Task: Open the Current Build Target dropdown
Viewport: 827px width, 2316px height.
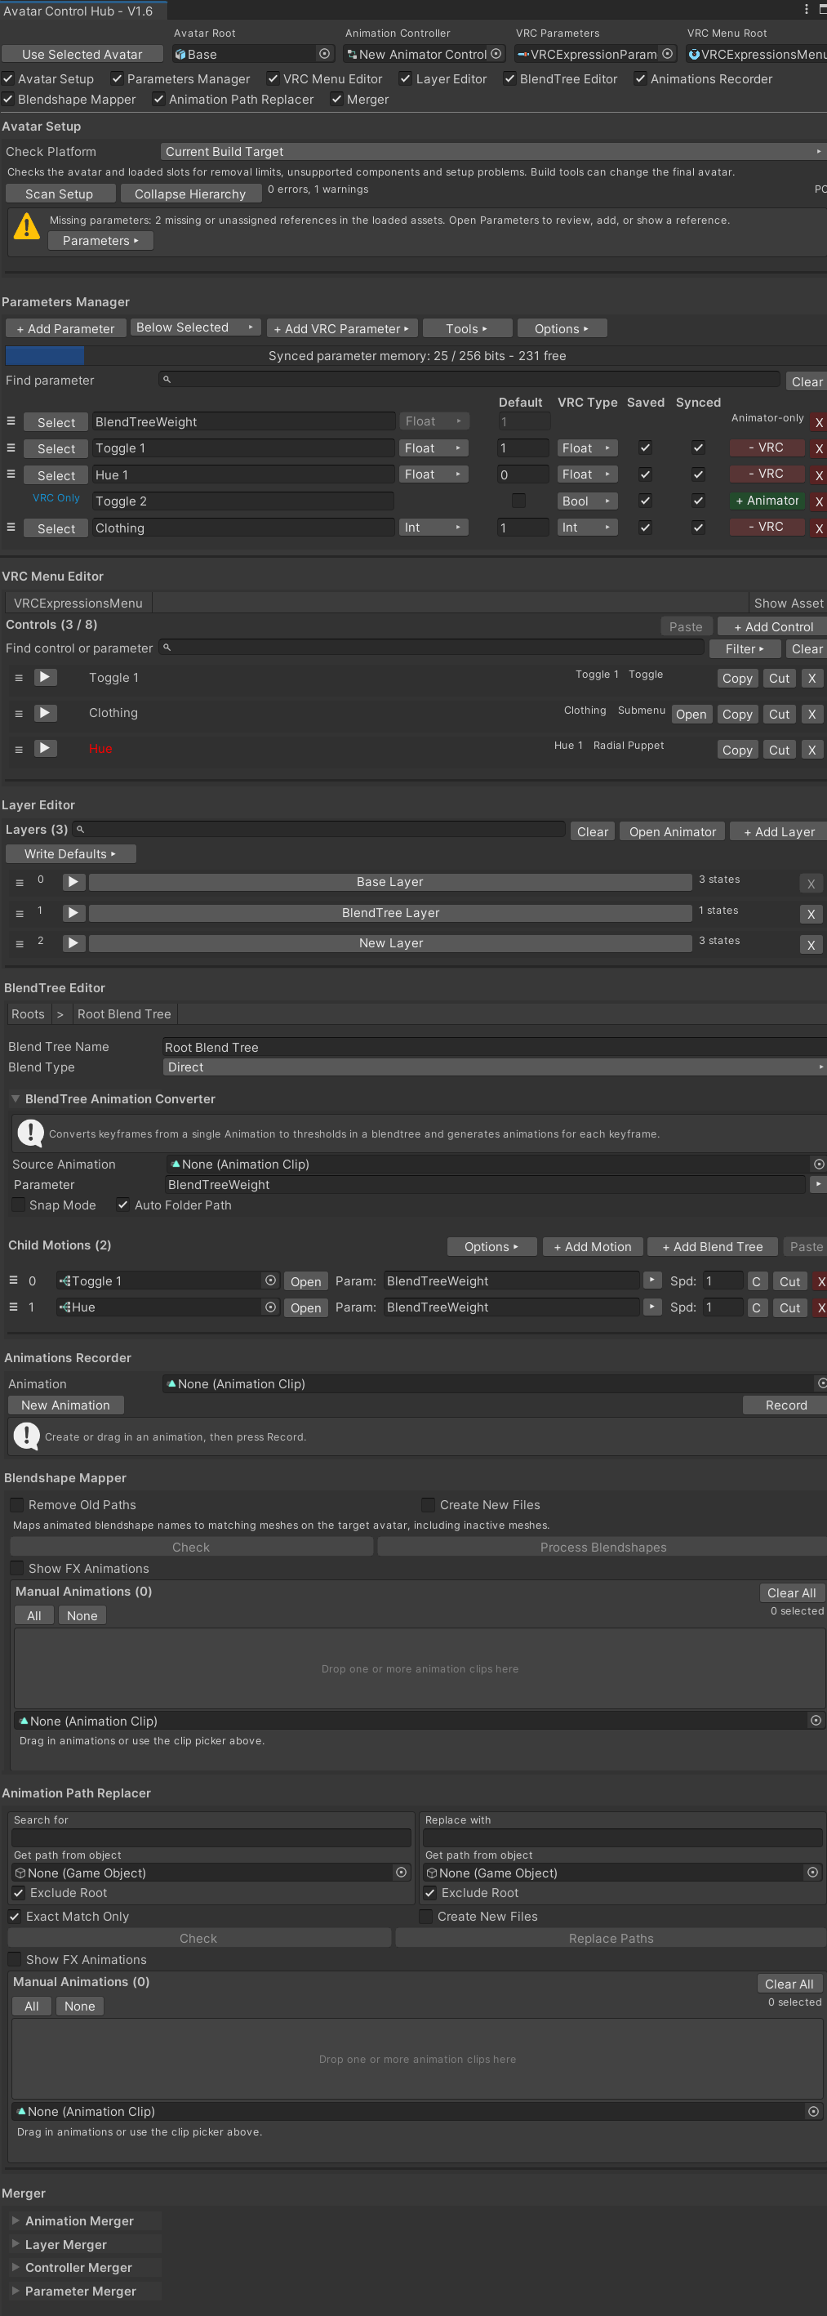Action: 492,152
